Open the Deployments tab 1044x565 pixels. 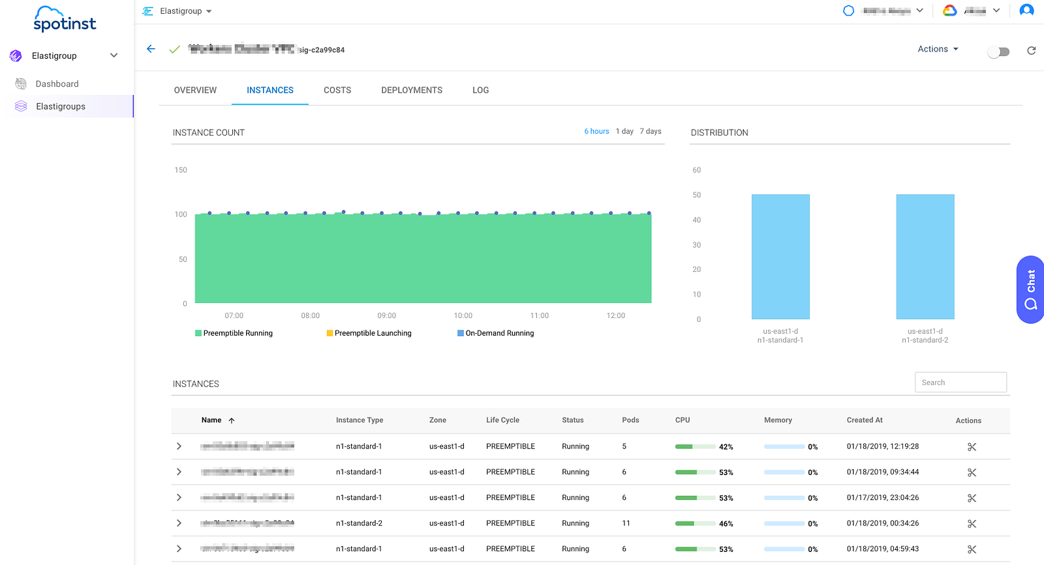(x=412, y=91)
